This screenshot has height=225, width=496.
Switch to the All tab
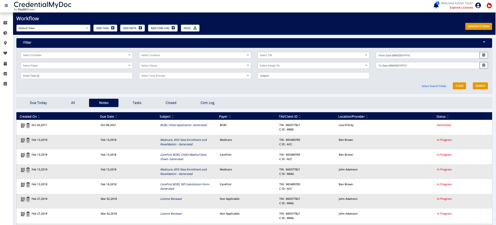tap(73, 103)
